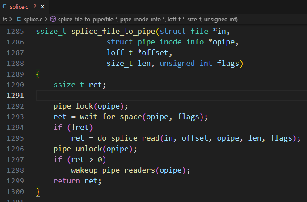Image resolution: width=307 pixels, height=202 pixels.
Task: Expand the chevron after fs breadcrumb
Action: (11, 19)
